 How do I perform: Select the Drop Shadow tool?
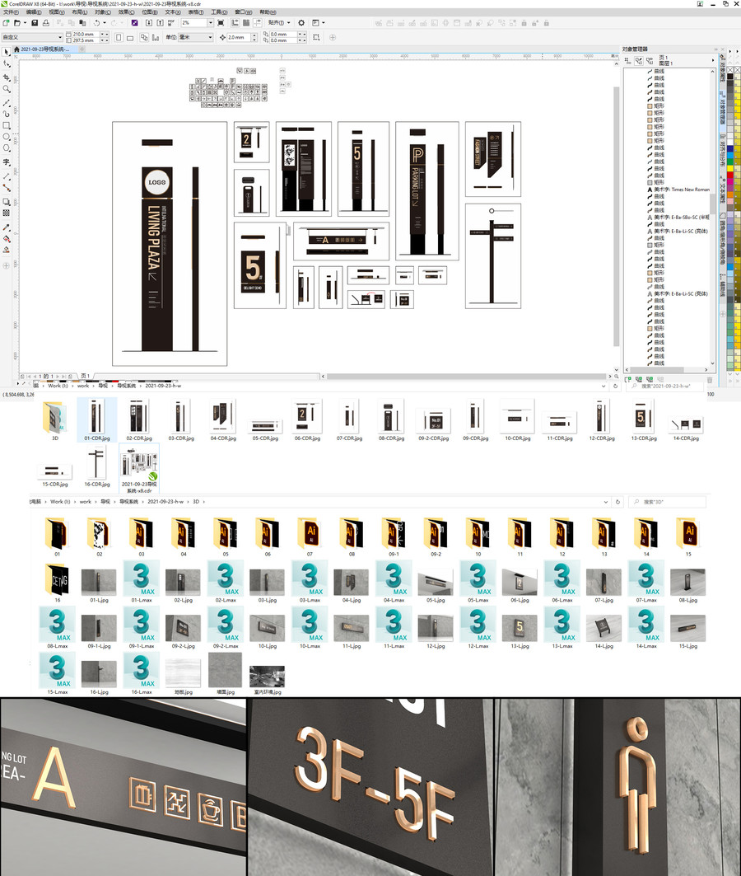click(x=6, y=202)
